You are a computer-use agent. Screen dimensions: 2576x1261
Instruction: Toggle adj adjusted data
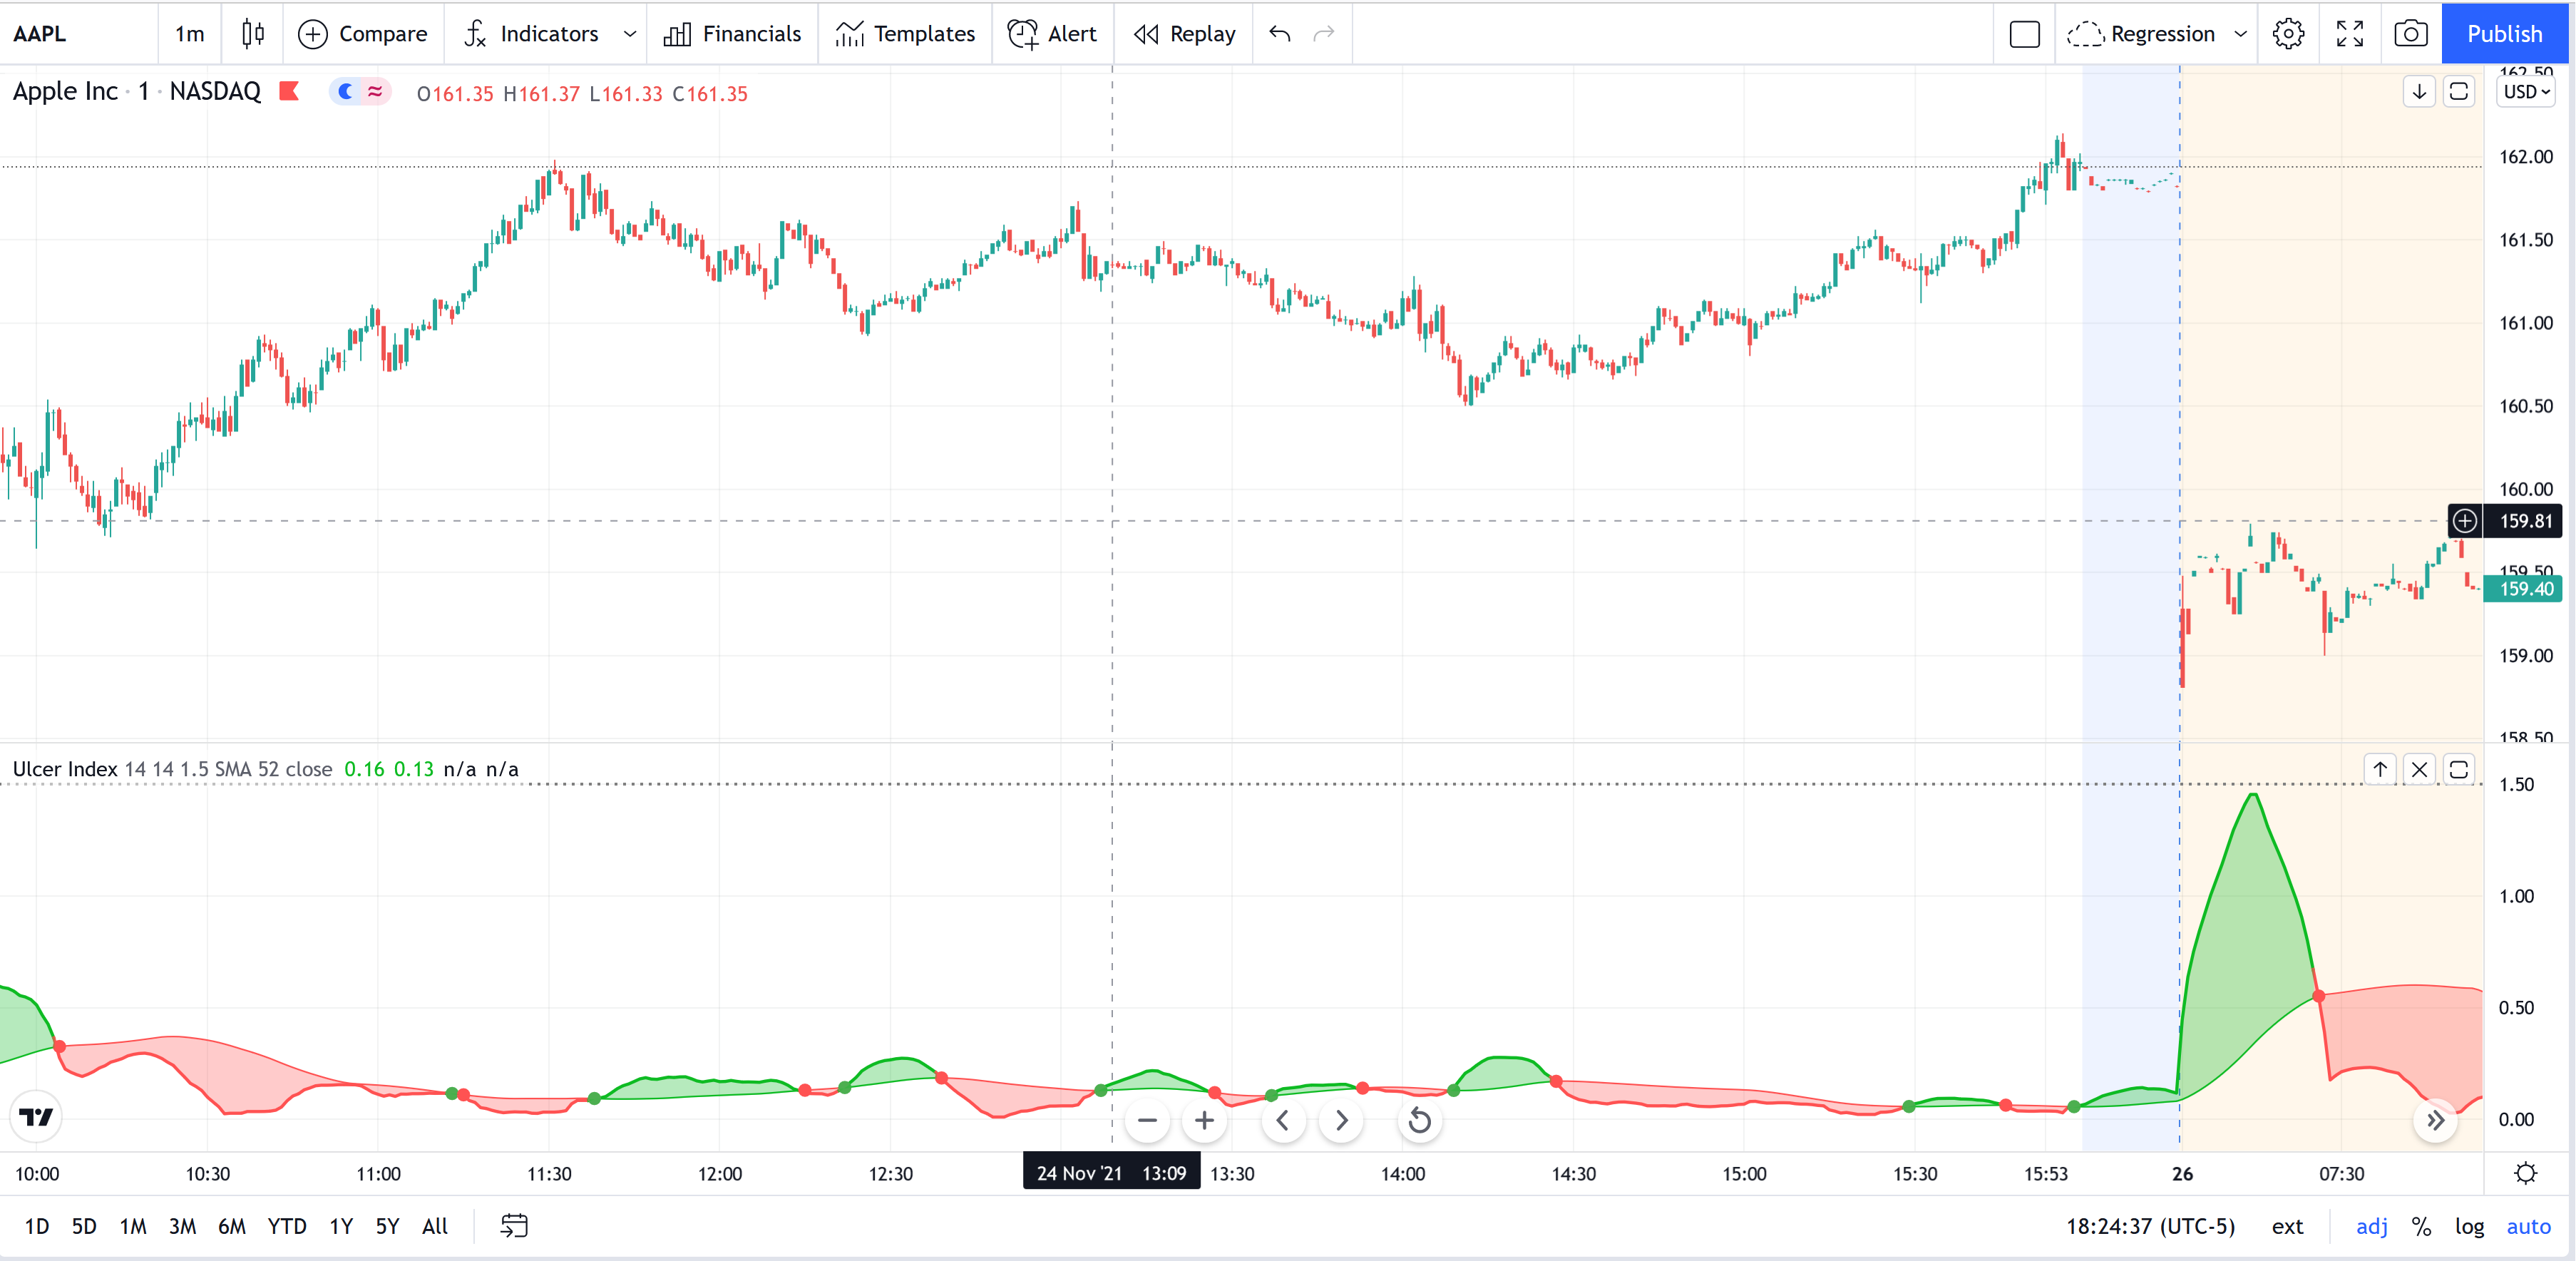(x=2372, y=1226)
